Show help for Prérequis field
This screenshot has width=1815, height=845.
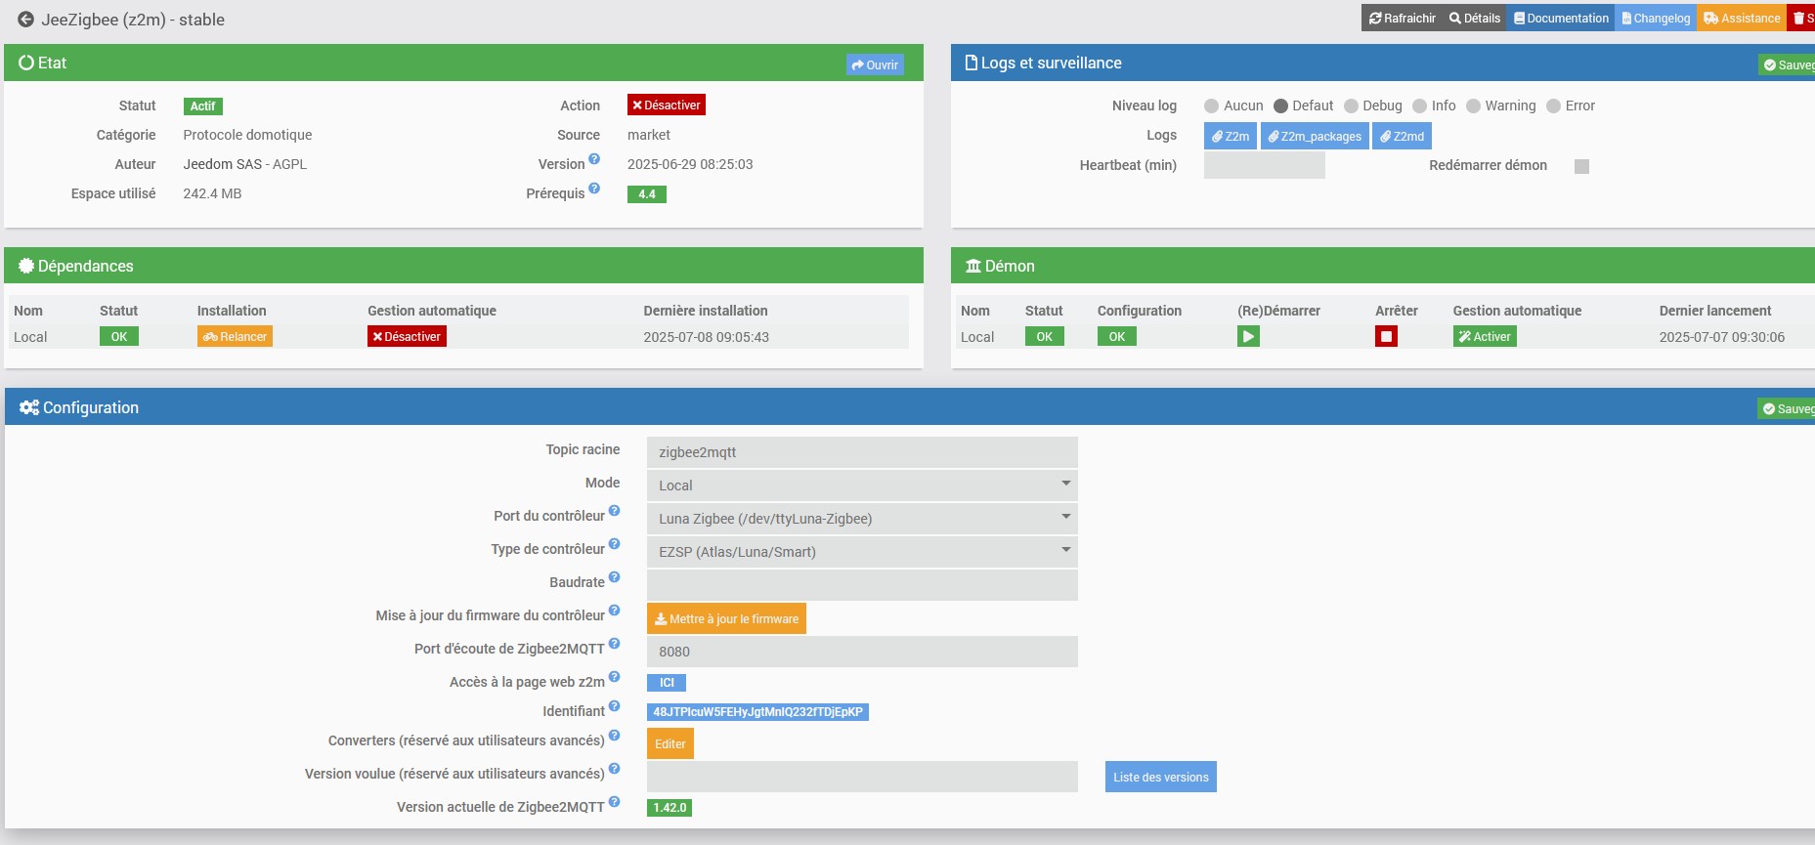pyautogui.click(x=594, y=189)
